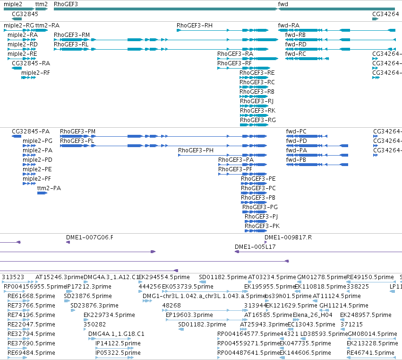Click the RhoGEF3-RE transcript
Viewport: 402px width, 360px height.
pyautogui.click(x=254, y=78)
